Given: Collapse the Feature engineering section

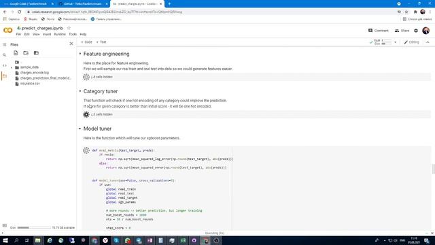Looking at the screenshot, I should tap(80, 54).
